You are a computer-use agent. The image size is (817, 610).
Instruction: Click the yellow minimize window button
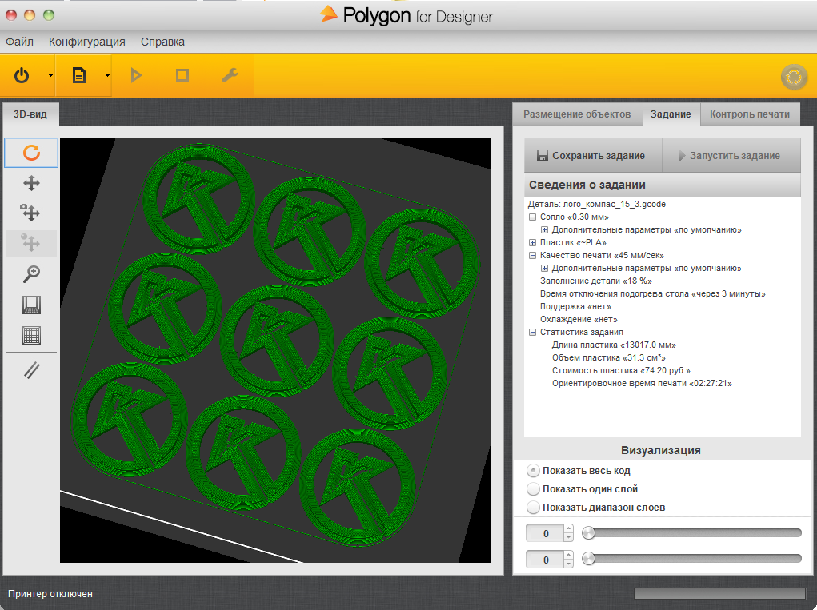30,15
